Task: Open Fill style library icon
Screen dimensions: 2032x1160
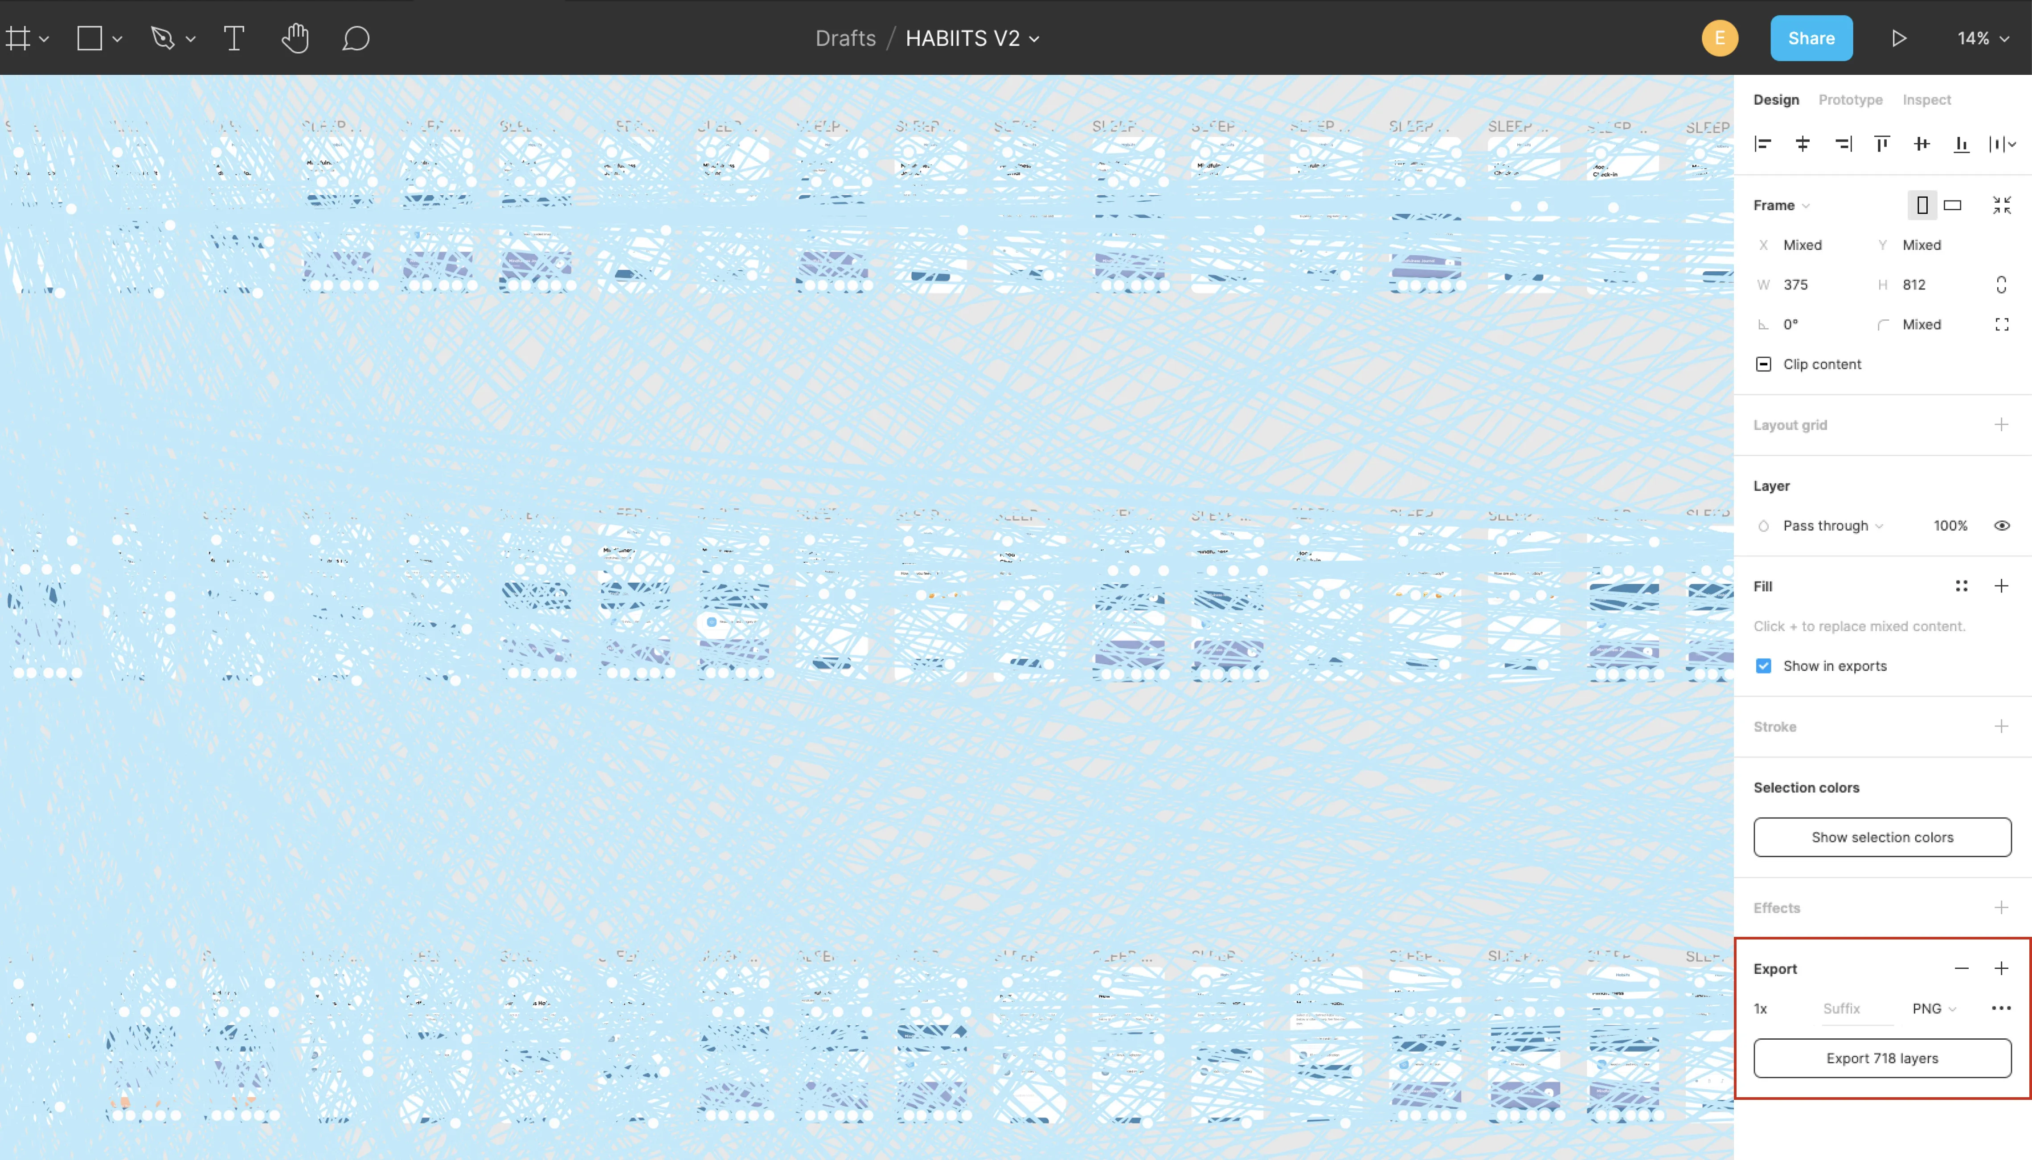Action: pyautogui.click(x=1961, y=586)
